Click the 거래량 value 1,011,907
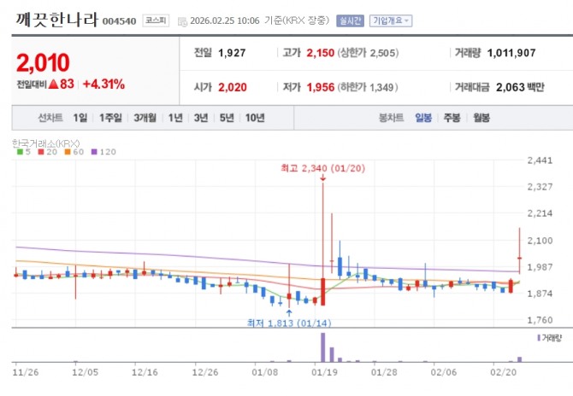 pos(511,53)
